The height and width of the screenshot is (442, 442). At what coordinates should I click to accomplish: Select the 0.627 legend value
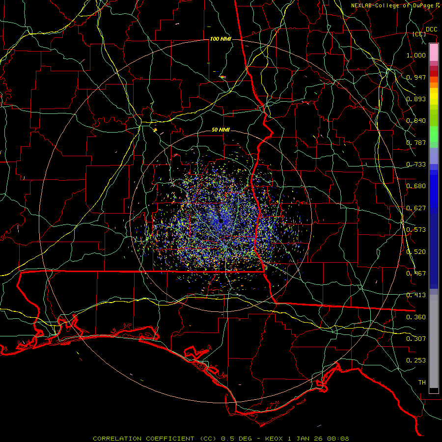(x=416, y=208)
